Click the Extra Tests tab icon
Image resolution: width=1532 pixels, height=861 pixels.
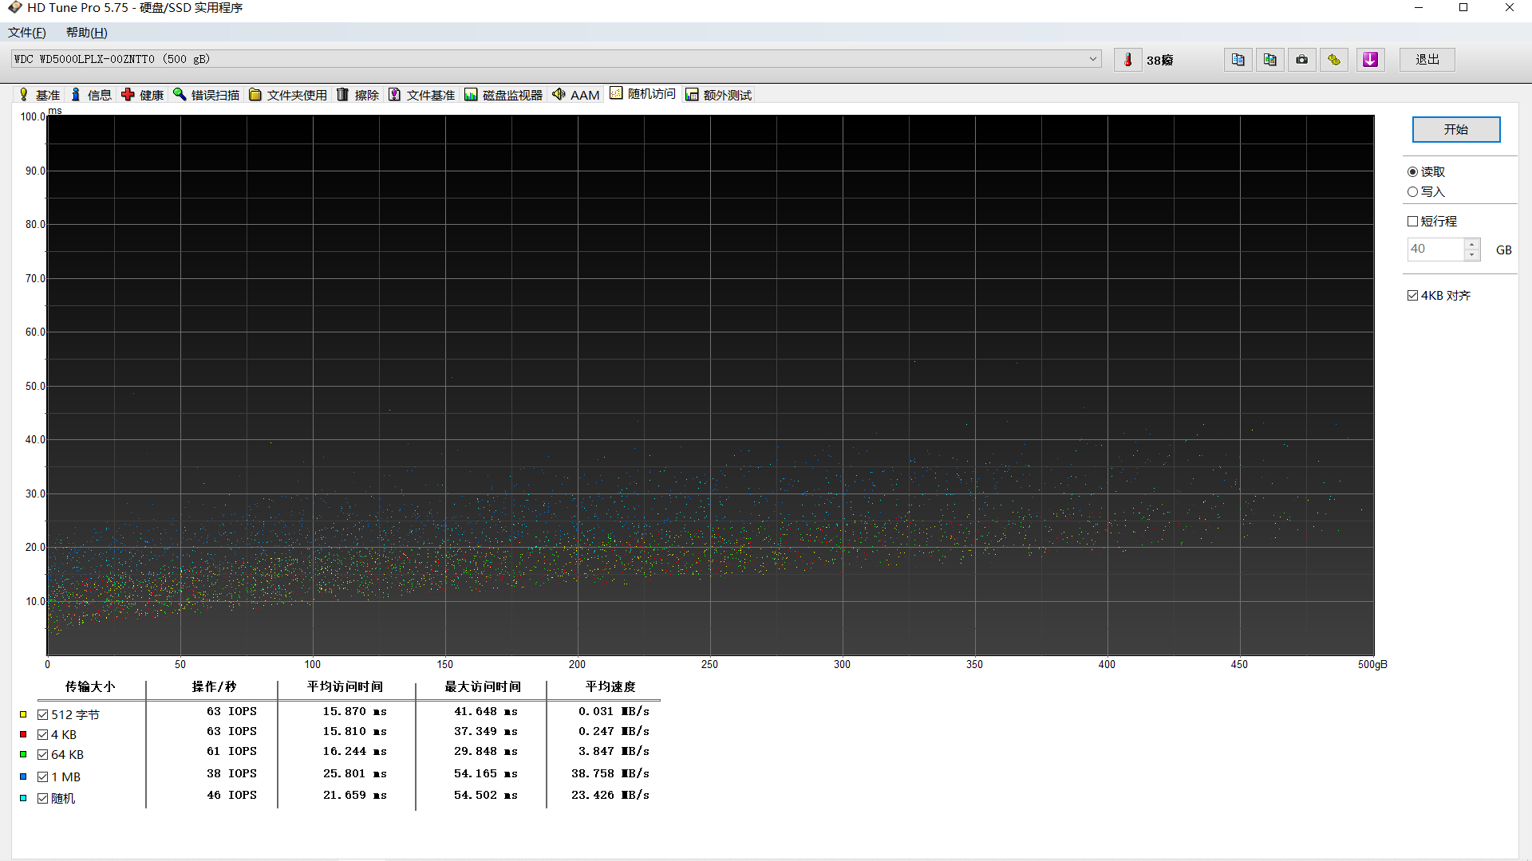(692, 95)
